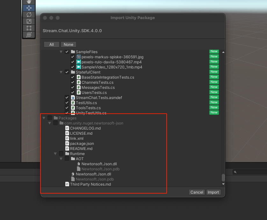Click the Runtime folder icon
Viewport: 267px width, 220px height.
coord(67,153)
